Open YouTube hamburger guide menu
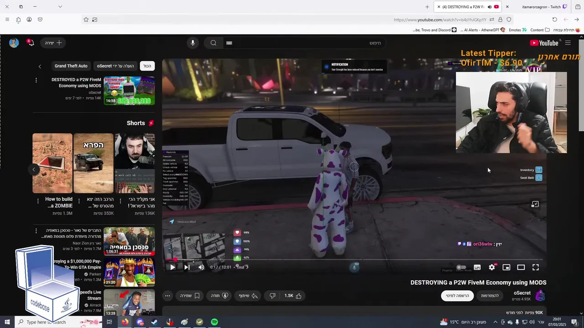 568,43
